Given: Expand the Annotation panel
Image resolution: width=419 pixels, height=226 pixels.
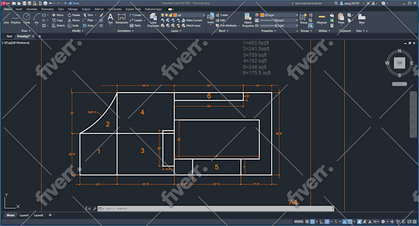Looking at the screenshot, I should (x=126, y=31).
